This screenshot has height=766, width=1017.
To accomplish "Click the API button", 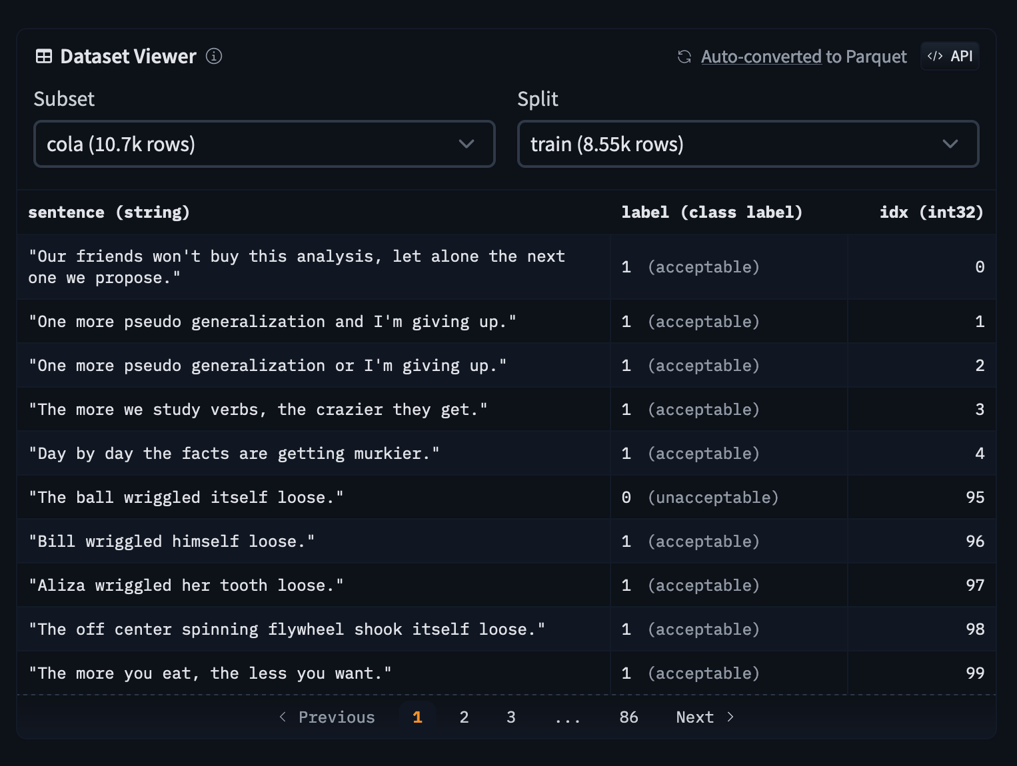I will pyautogui.click(x=950, y=56).
